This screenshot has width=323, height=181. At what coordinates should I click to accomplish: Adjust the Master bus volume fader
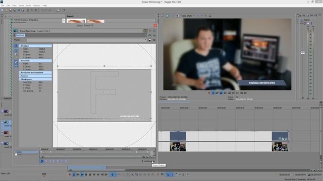point(303,53)
